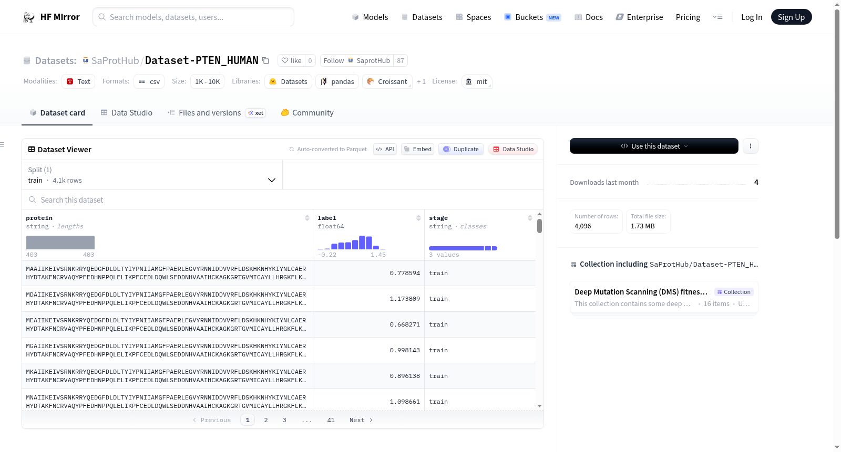This screenshot has height=452, width=841.
Task: Open the Community tab
Action: pos(307,113)
